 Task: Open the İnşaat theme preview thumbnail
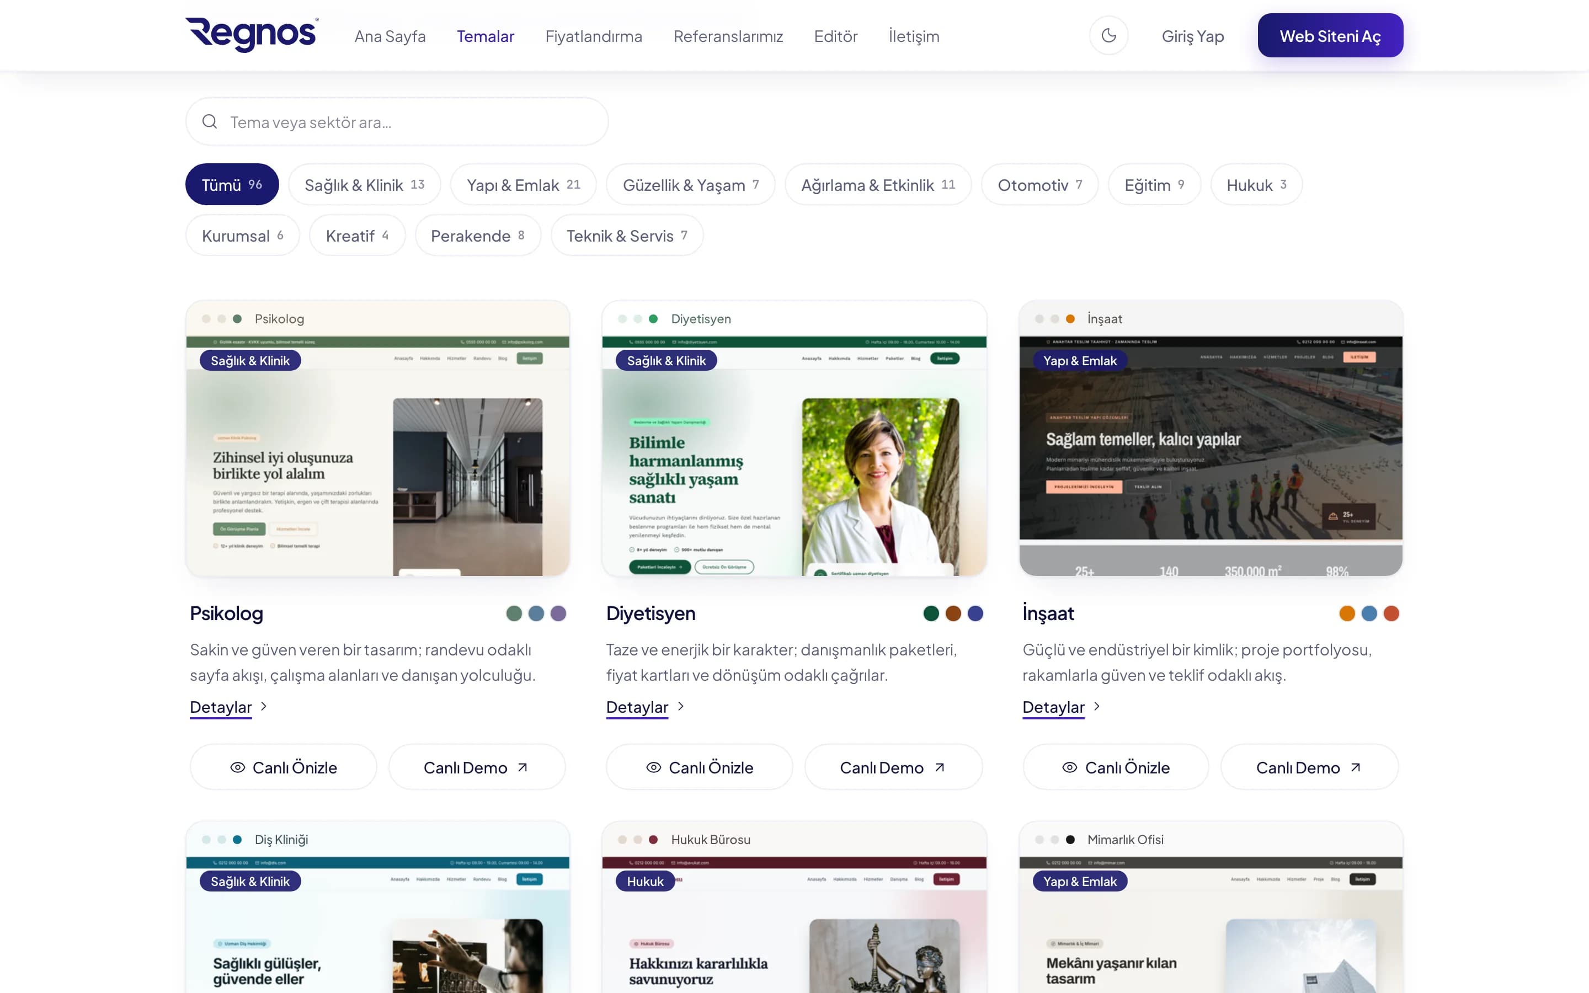[x=1210, y=438]
